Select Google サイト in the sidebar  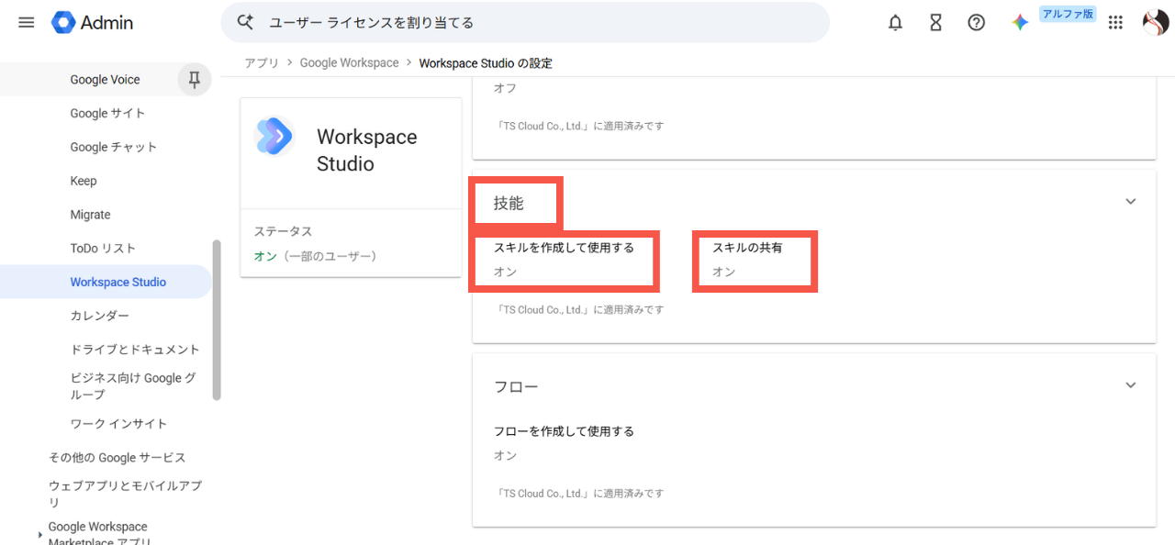pyautogui.click(x=107, y=114)
